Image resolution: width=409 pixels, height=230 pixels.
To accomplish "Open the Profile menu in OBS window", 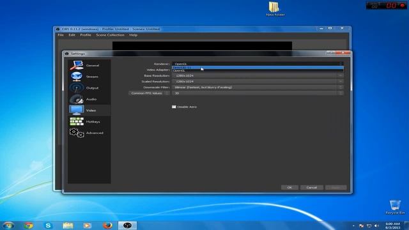I will coord(86,35).
